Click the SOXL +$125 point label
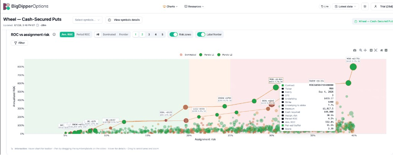Screen dimensions: 393x155 pyautogui.click(x=166, y=114)
